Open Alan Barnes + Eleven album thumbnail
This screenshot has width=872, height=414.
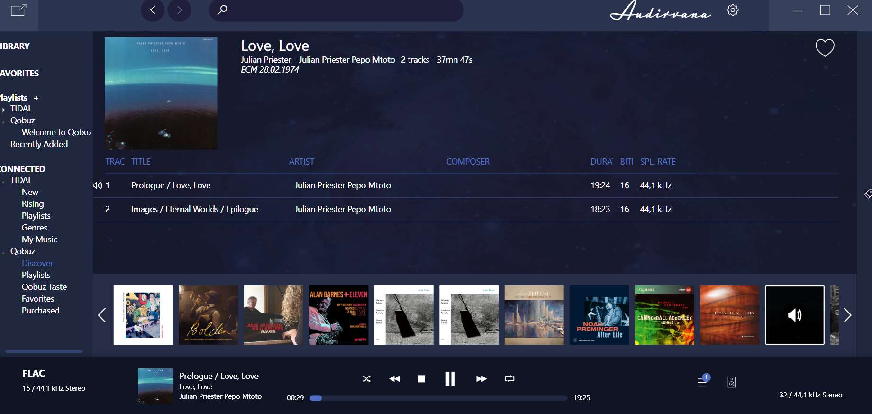pyautogui.click(x=338, y=315)
